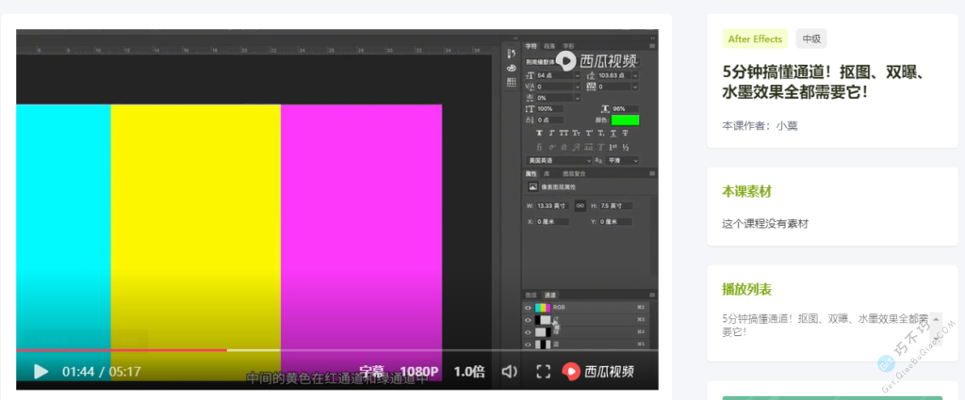Mute the video with the speaker icon
Screen dimensions: 965x400
[510, 372]
